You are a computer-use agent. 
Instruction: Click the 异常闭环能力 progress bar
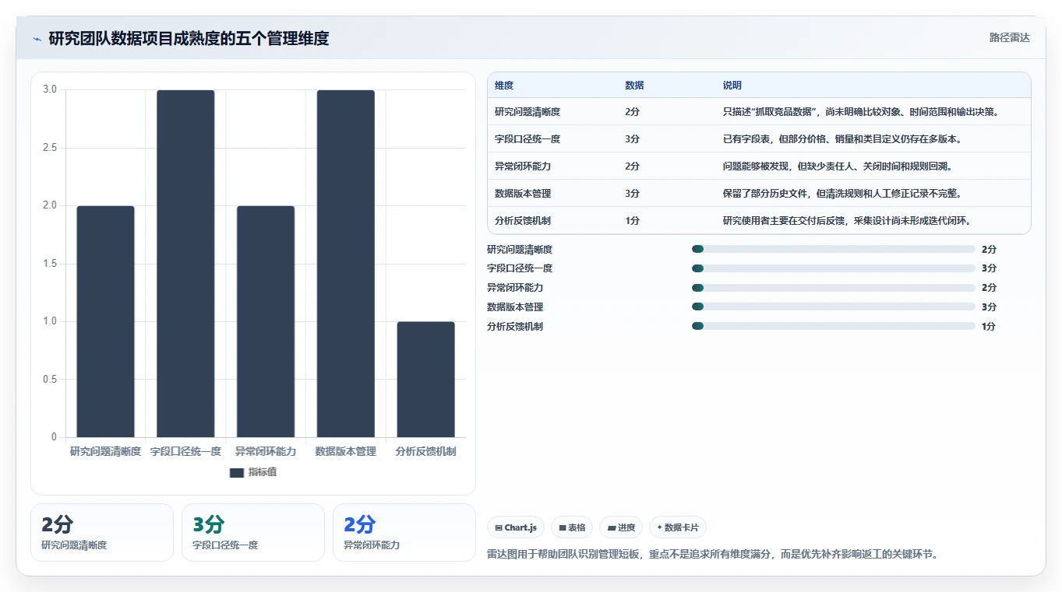pos(834,288)
